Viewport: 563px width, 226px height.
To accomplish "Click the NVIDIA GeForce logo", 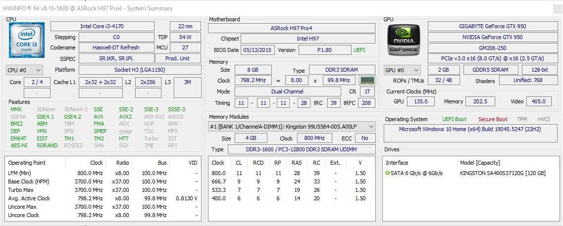I will click(x=403, y=40).
